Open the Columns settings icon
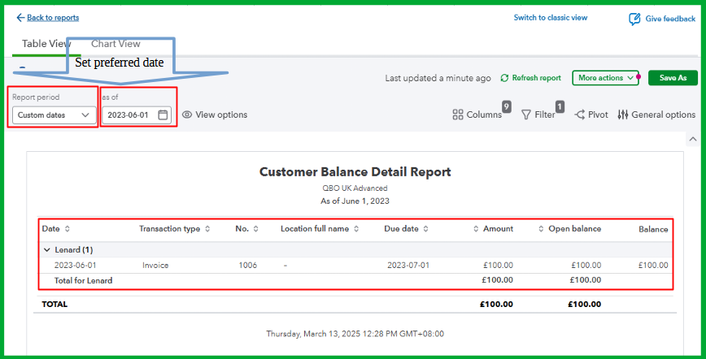The height and width of the screenshot is (359, 706). coord(458,115)
